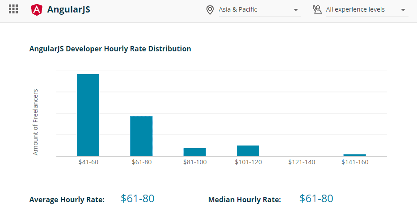Open the Asia & Pacific region dropdown
Viewport: 417px width, 208px height.
click(260, 10)
